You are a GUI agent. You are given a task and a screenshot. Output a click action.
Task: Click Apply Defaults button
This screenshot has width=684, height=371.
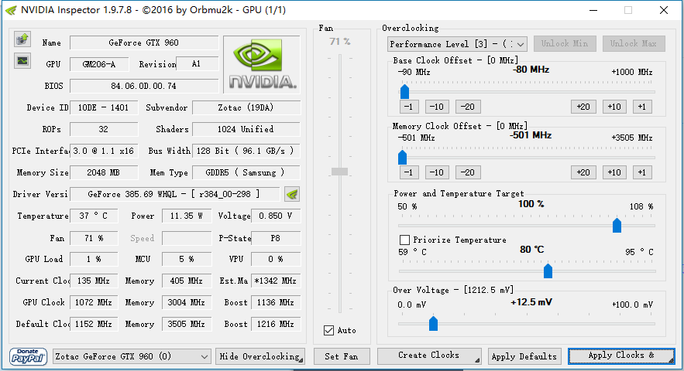[x=524, y=356]
